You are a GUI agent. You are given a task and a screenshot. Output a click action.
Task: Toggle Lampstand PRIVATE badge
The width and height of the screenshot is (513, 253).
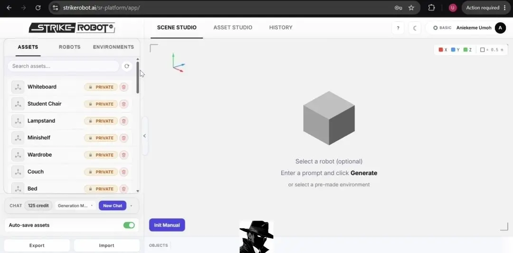click(101, 121)
